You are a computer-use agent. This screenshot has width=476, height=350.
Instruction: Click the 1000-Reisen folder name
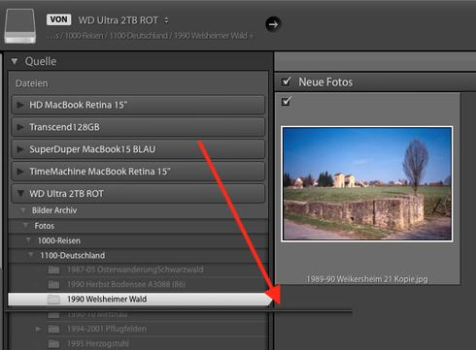pyautogui.click(x=59, y=240)
